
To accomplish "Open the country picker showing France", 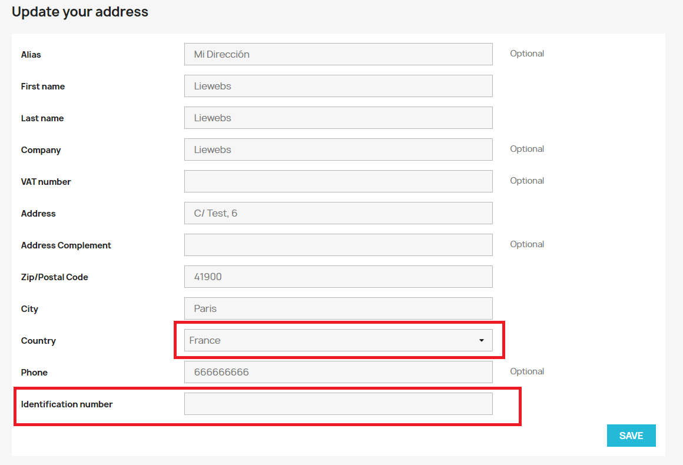I will 339,340.
